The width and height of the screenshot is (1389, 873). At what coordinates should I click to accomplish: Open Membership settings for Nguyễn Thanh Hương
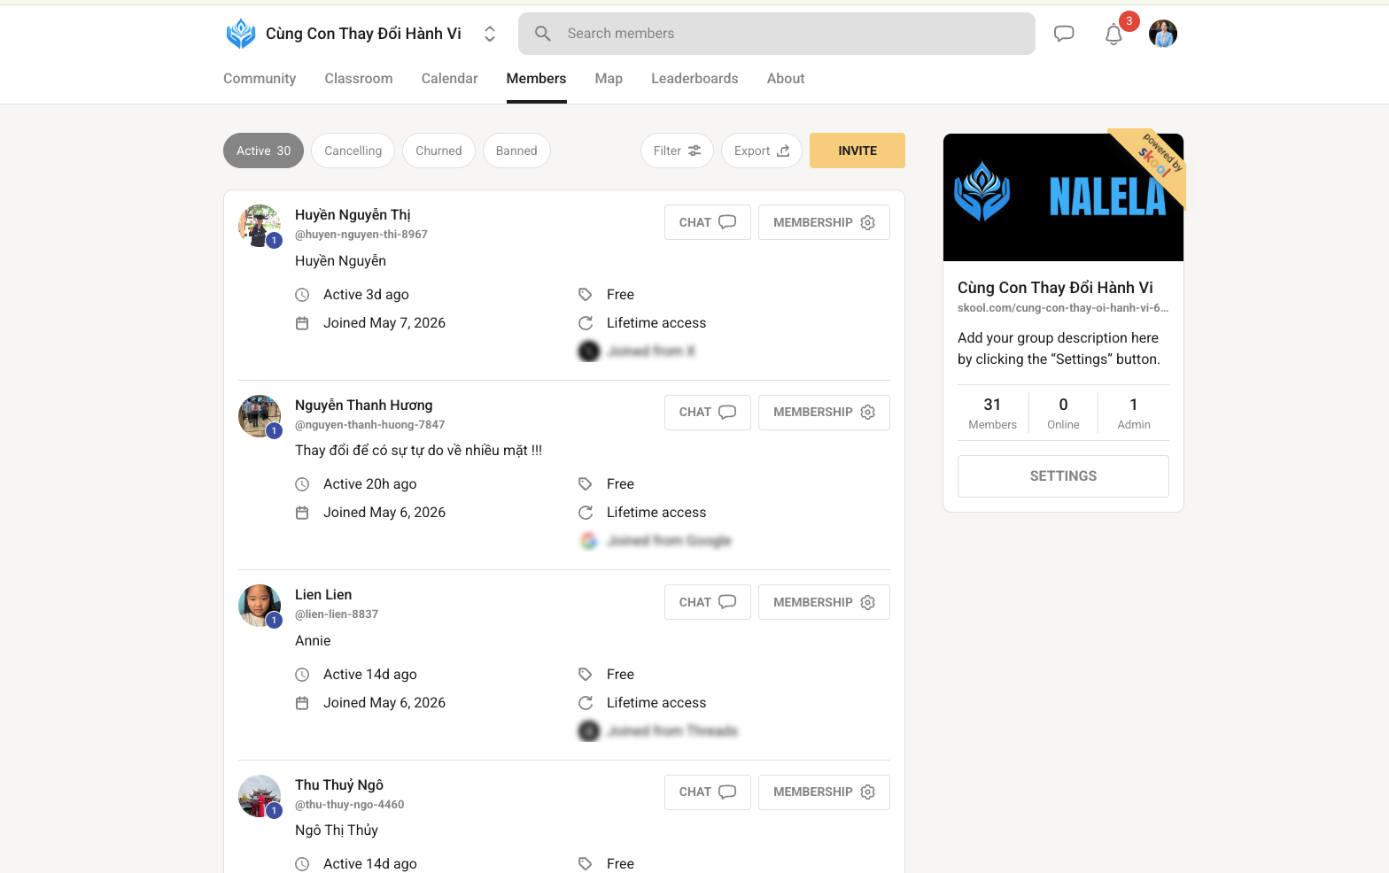point(824,413)
